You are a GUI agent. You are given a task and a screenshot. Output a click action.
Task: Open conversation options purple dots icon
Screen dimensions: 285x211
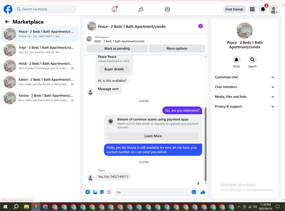pyautogui.click(x=201, y=26)
